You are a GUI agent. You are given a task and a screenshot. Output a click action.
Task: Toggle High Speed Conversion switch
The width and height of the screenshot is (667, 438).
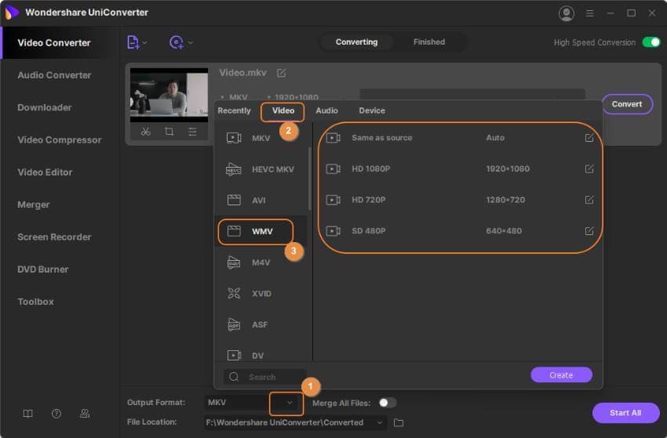point(651,42)
